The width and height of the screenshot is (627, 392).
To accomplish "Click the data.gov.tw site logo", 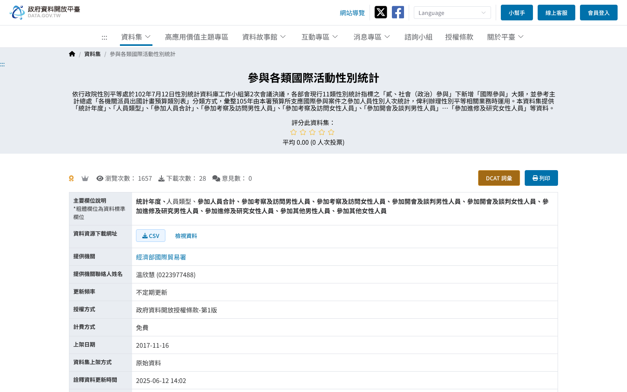I will pos(45,12).
